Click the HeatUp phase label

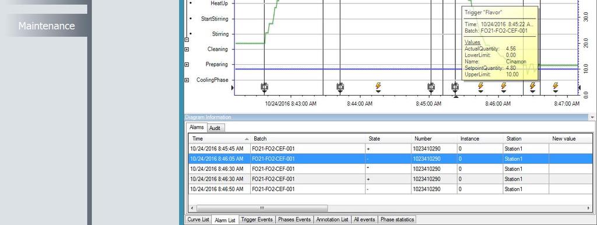coord(219,3)
